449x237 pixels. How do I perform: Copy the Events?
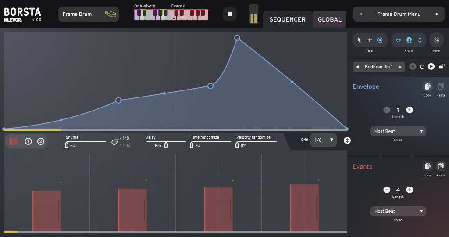pyautogui.click(x=428, y=166)
